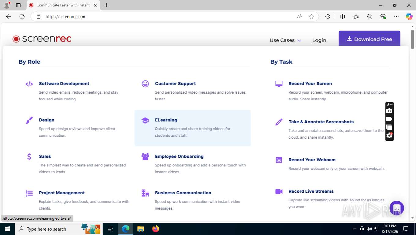416x235 pixels.
Task: Click the Business Communication building icon
Action: (x=145, y=193)
